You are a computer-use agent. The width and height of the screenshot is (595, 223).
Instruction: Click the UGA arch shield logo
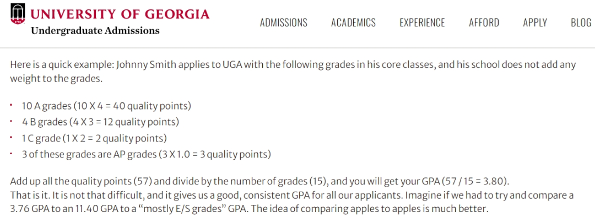[x=18, y=14]
